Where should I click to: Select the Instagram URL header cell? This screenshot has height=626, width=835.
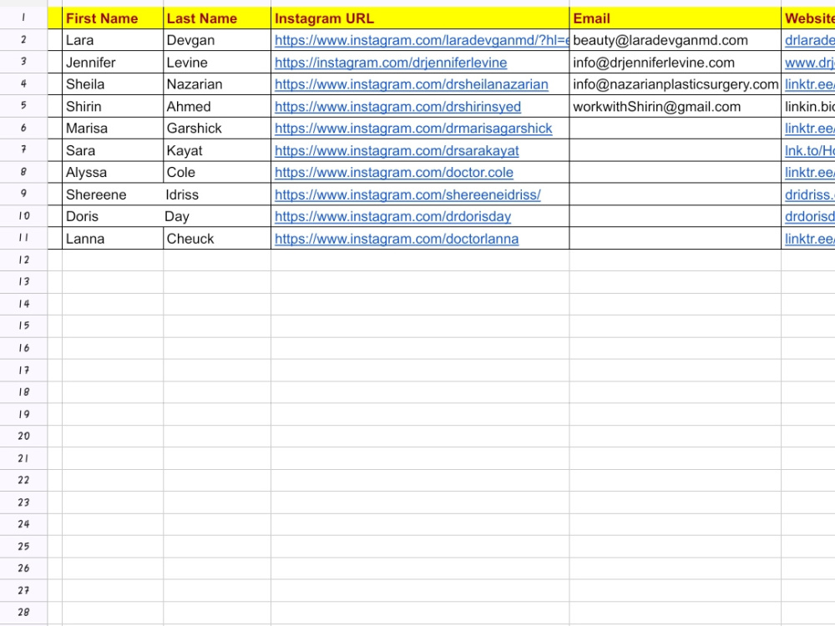coord(420,18)
